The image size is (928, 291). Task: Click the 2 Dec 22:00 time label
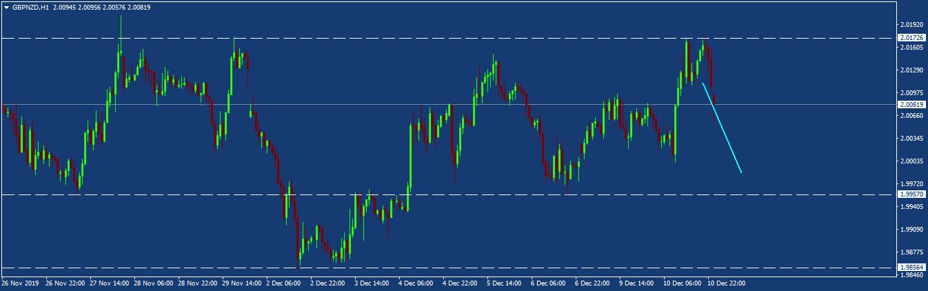(x=327, y=283)
